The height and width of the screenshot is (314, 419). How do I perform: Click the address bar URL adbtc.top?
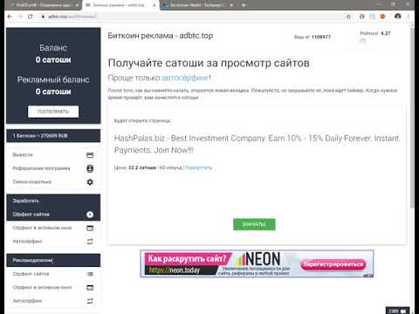[x=72, y=17]
